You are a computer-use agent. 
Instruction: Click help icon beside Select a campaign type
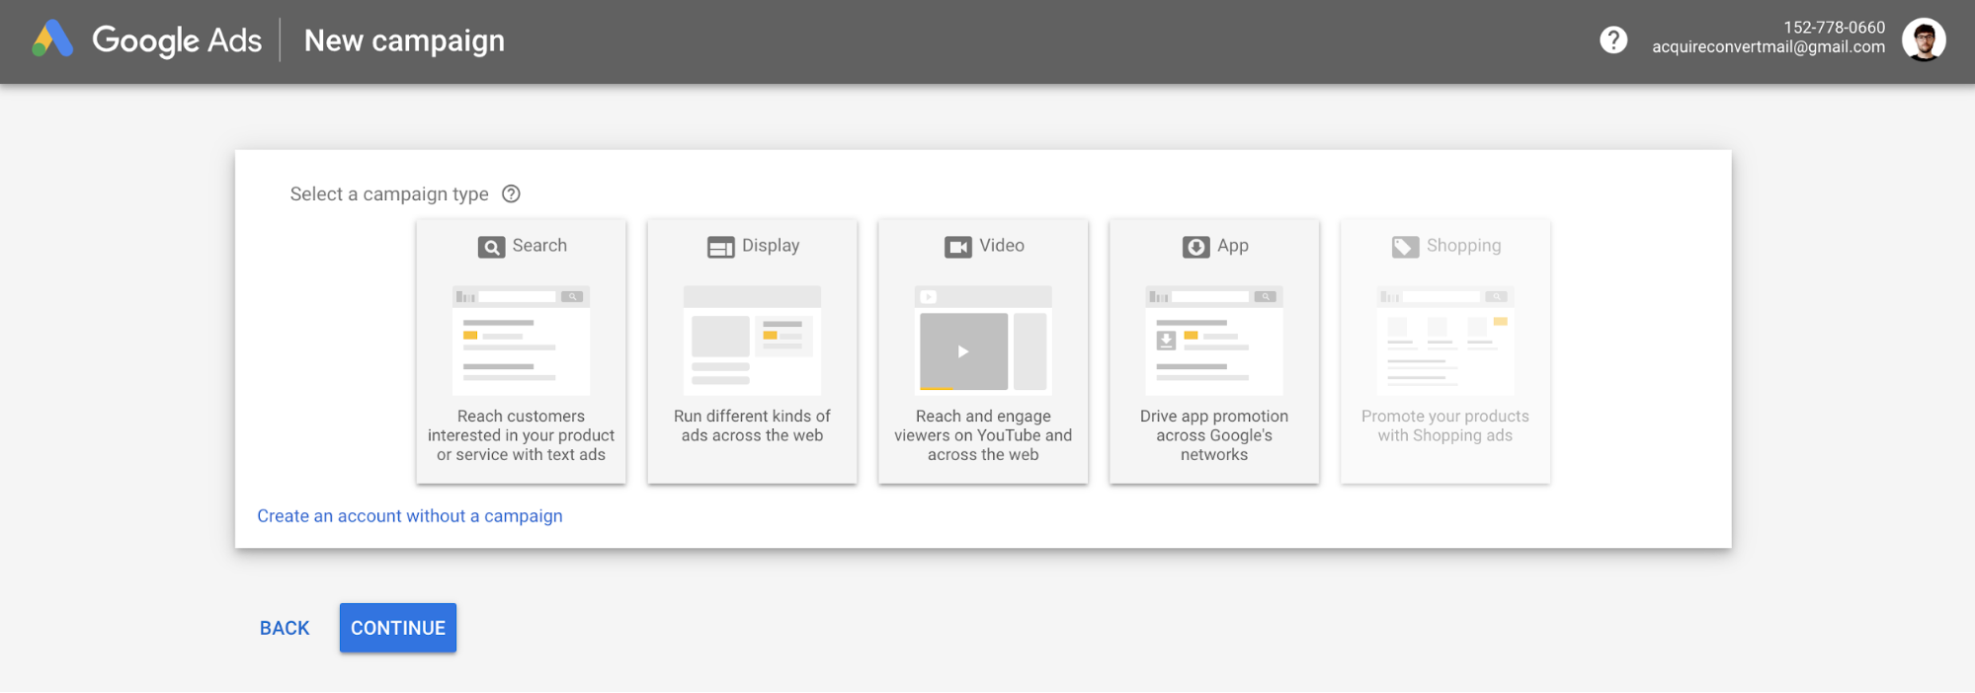tap(511, 194)
